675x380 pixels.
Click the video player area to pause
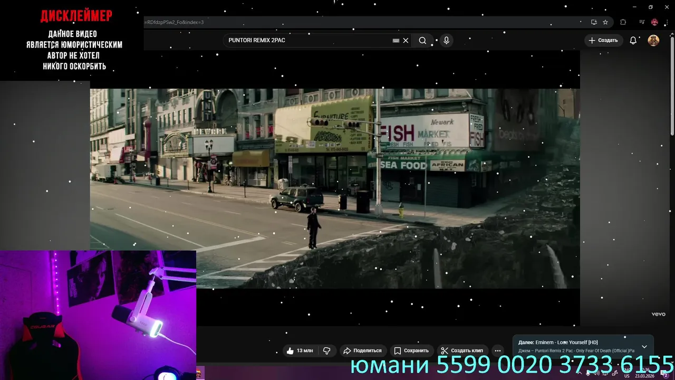(335, 188)
